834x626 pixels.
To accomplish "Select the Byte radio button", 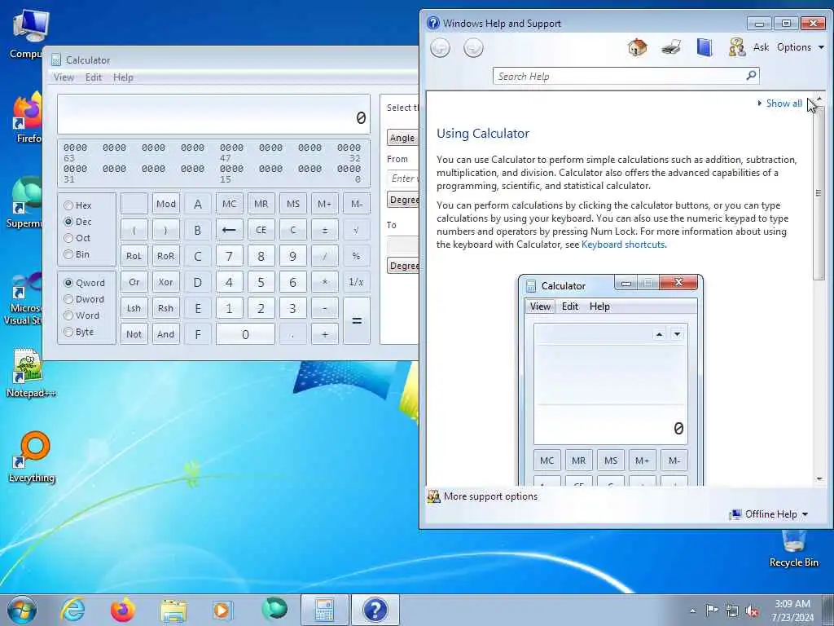I will pyautogui.click(x=68, y=332).
